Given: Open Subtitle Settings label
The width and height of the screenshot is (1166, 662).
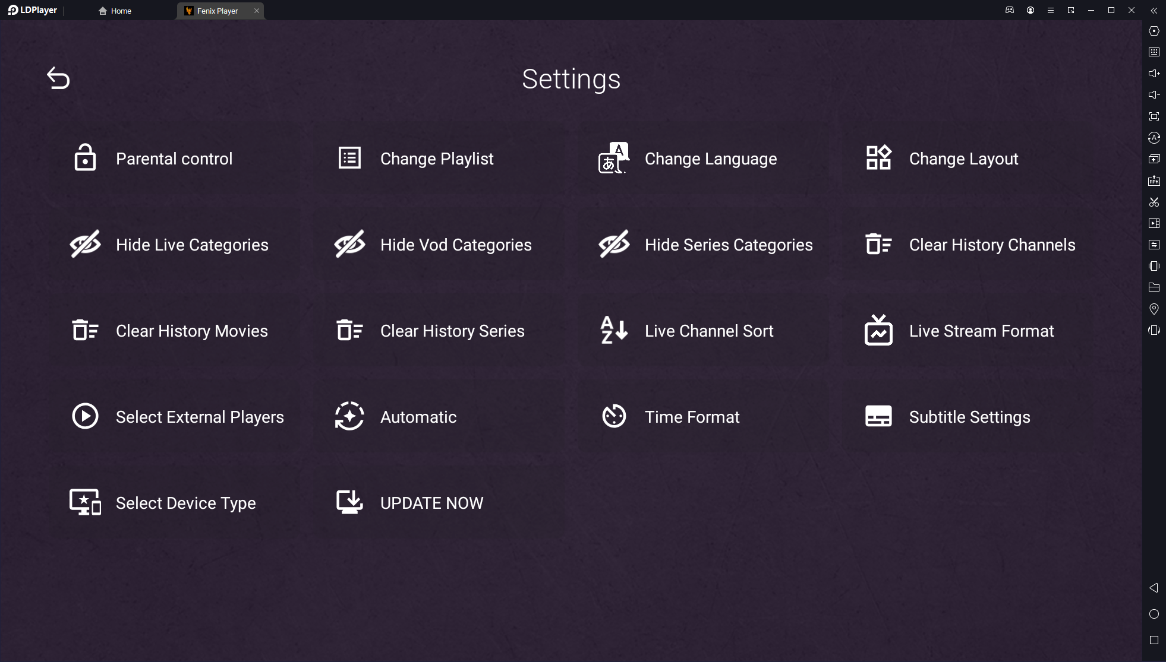Looking at the screenshot, I should point(969,417).
